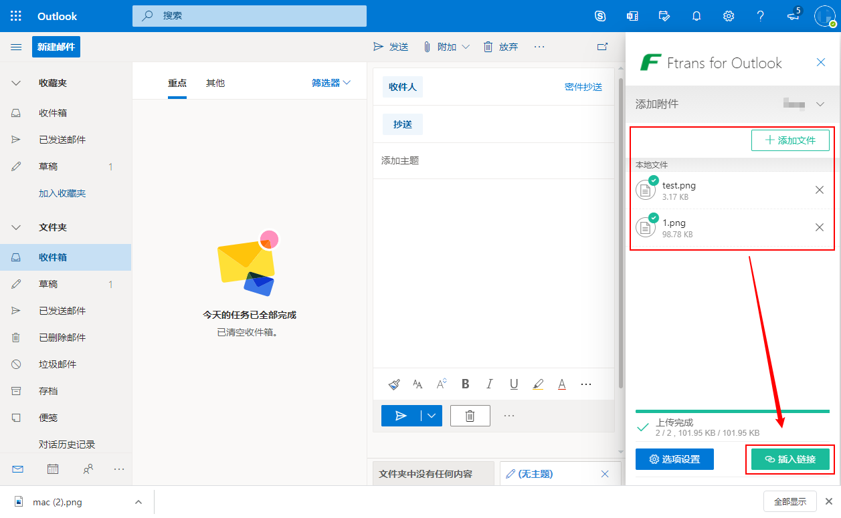Open the settings gear in header
The height and width of the screenshot is (518, 841).
[729, 16]
